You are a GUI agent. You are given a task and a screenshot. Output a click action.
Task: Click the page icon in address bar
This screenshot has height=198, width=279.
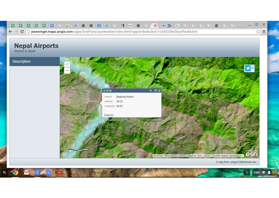point(29,32)
